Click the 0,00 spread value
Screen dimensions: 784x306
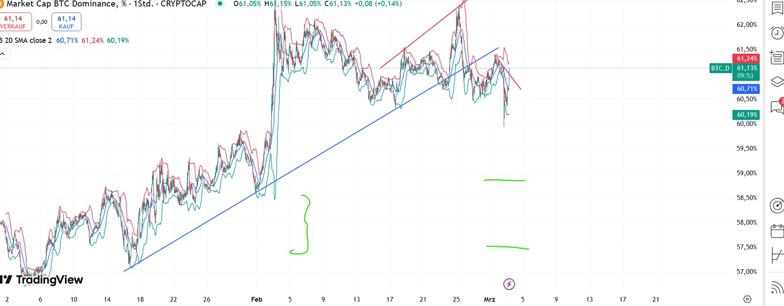point(42,22)
